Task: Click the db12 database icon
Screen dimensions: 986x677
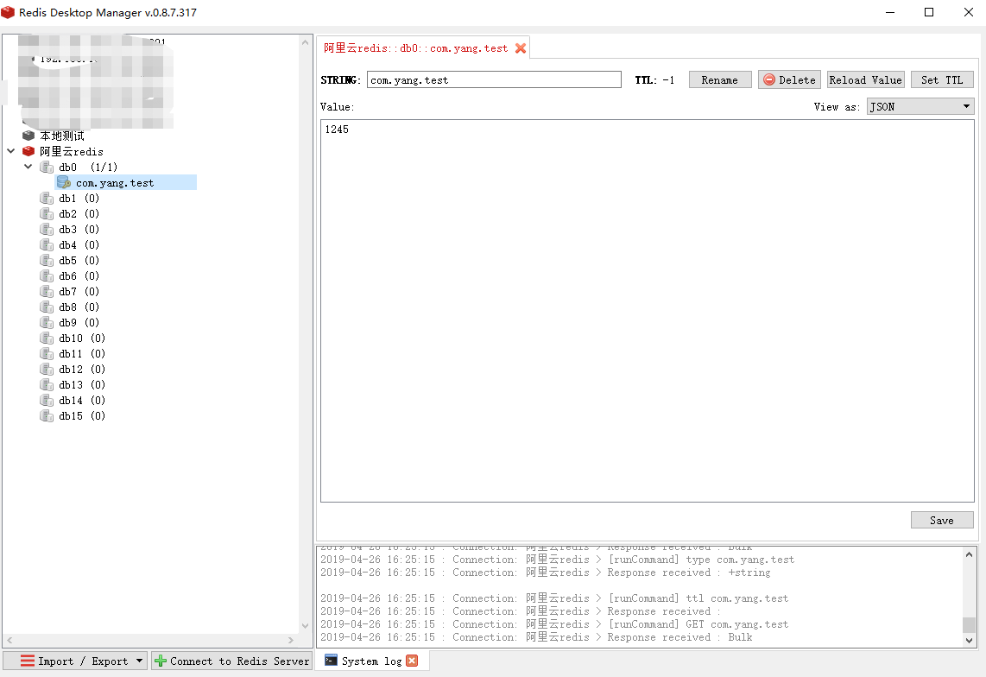Action: (x=47, y=369)
